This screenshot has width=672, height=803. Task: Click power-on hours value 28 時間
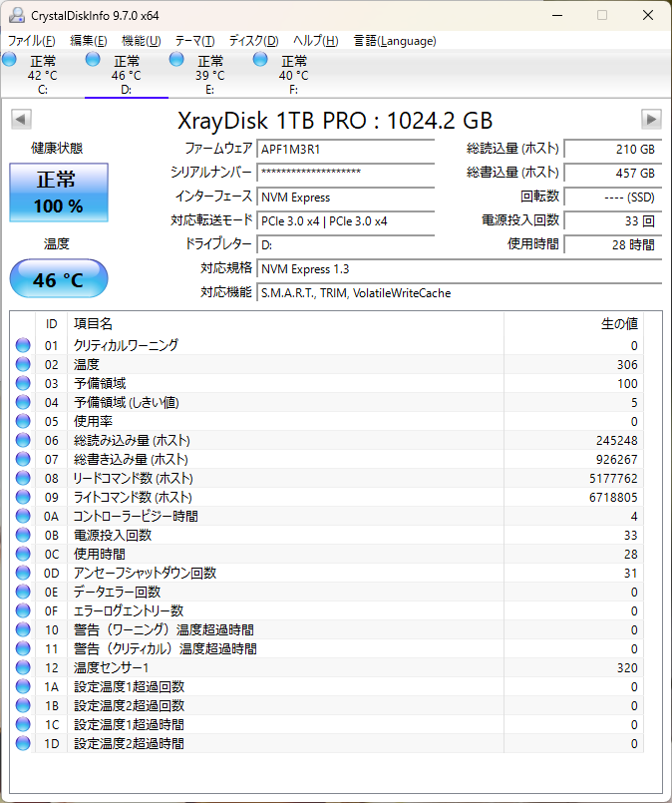[x=612, y=244]
